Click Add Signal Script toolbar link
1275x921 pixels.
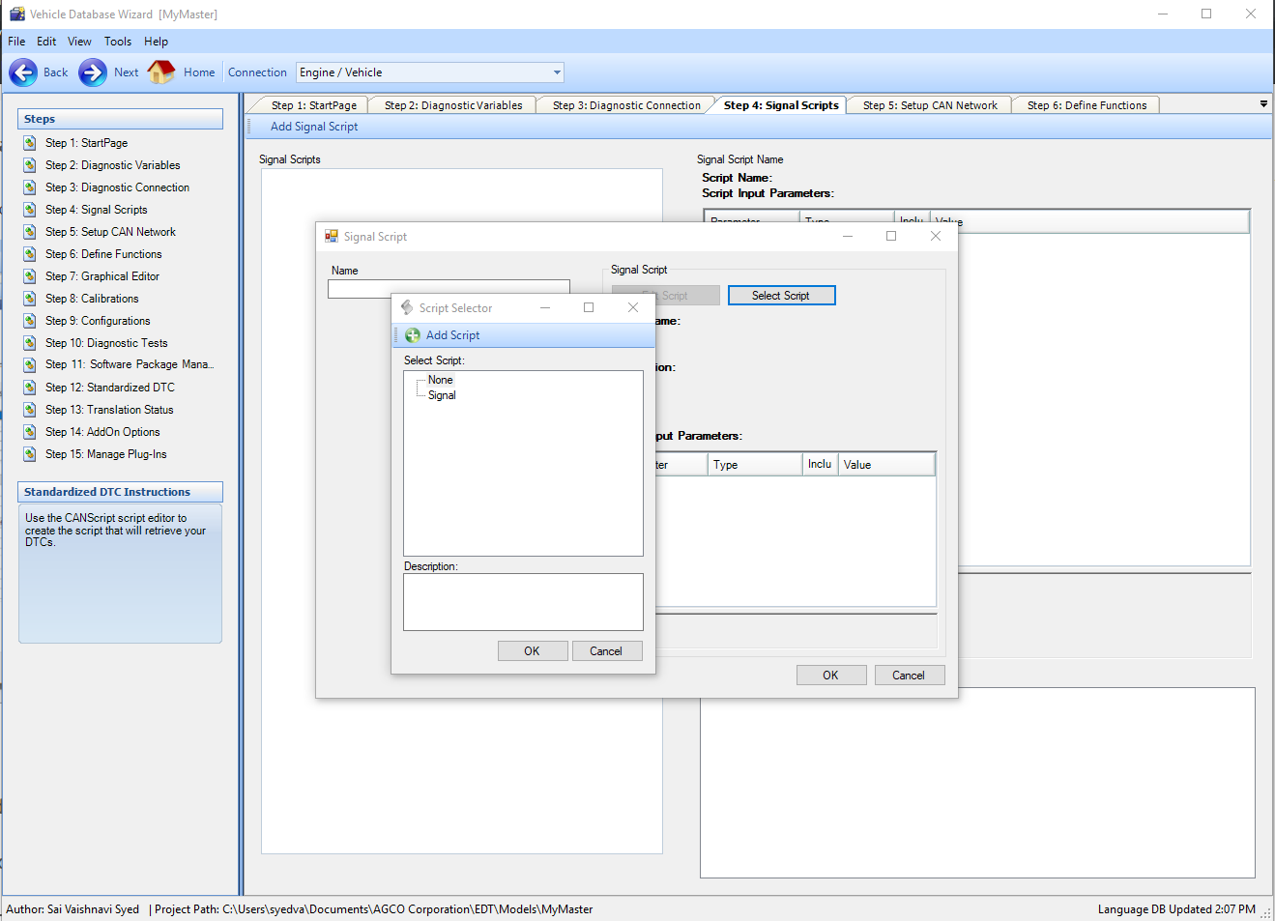coord(314,127)
